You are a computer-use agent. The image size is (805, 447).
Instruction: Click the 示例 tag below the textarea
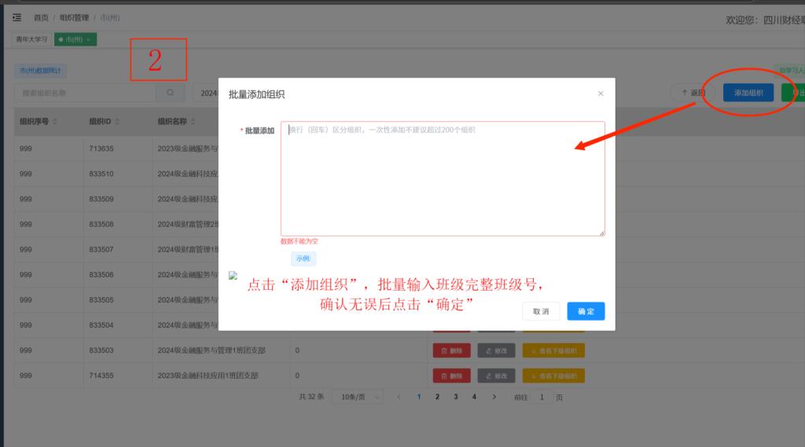pyautogui.click(x=303, y=259)
